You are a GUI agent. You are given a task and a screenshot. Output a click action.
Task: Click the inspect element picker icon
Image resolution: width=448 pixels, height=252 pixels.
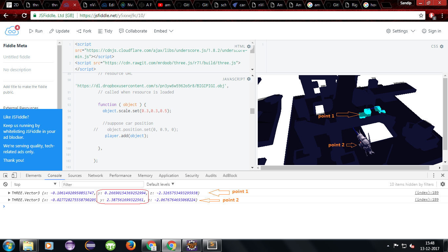click(6, 176)
